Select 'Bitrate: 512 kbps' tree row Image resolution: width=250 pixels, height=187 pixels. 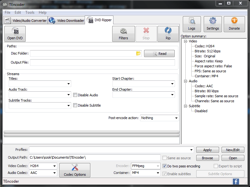coord(207,51)
